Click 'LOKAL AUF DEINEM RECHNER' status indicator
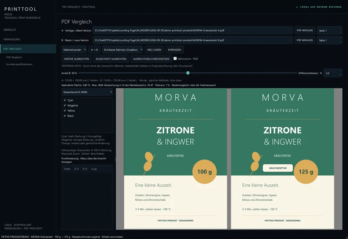The width and height of the screenshot is (348, 239). [319, 7]
